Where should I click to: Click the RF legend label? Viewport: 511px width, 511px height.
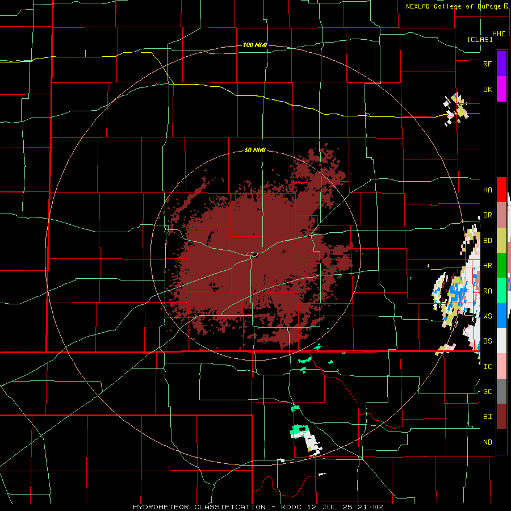(487, 64)
